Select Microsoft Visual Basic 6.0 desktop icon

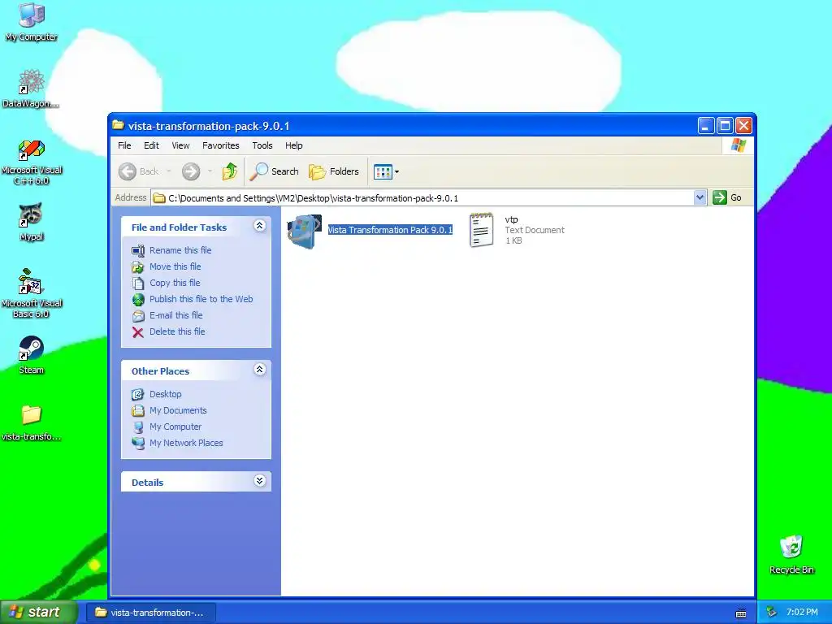[32, 282]
